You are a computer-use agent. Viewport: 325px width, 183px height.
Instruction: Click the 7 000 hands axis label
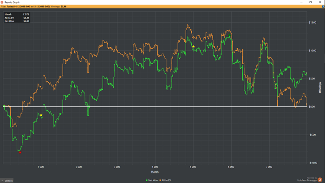coord(269,167)
